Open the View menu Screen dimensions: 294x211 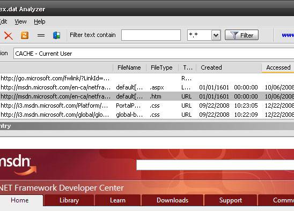[20, 21]
